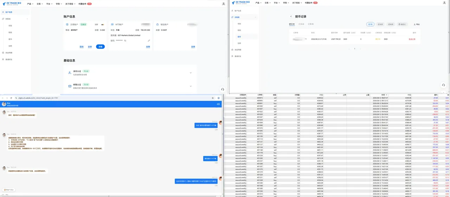The image size is (450, 197).
Task: Show MT5 password via the eye icon
Action: [125, 41]
